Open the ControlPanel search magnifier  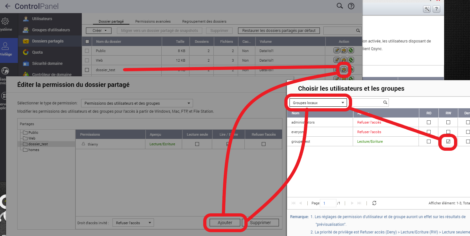click(x=340, y=6)
